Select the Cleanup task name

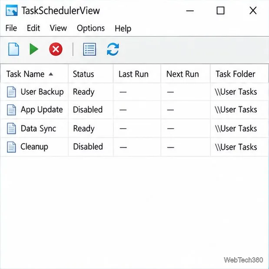tap(34, 147)
